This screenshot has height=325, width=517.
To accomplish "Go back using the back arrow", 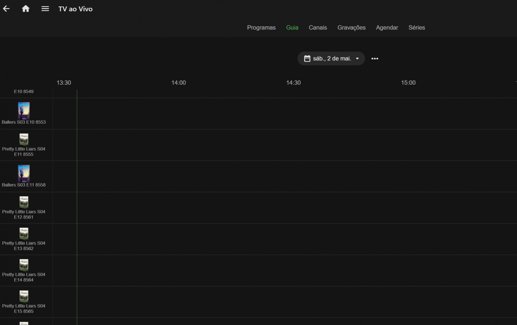I will tap(6, 9).
